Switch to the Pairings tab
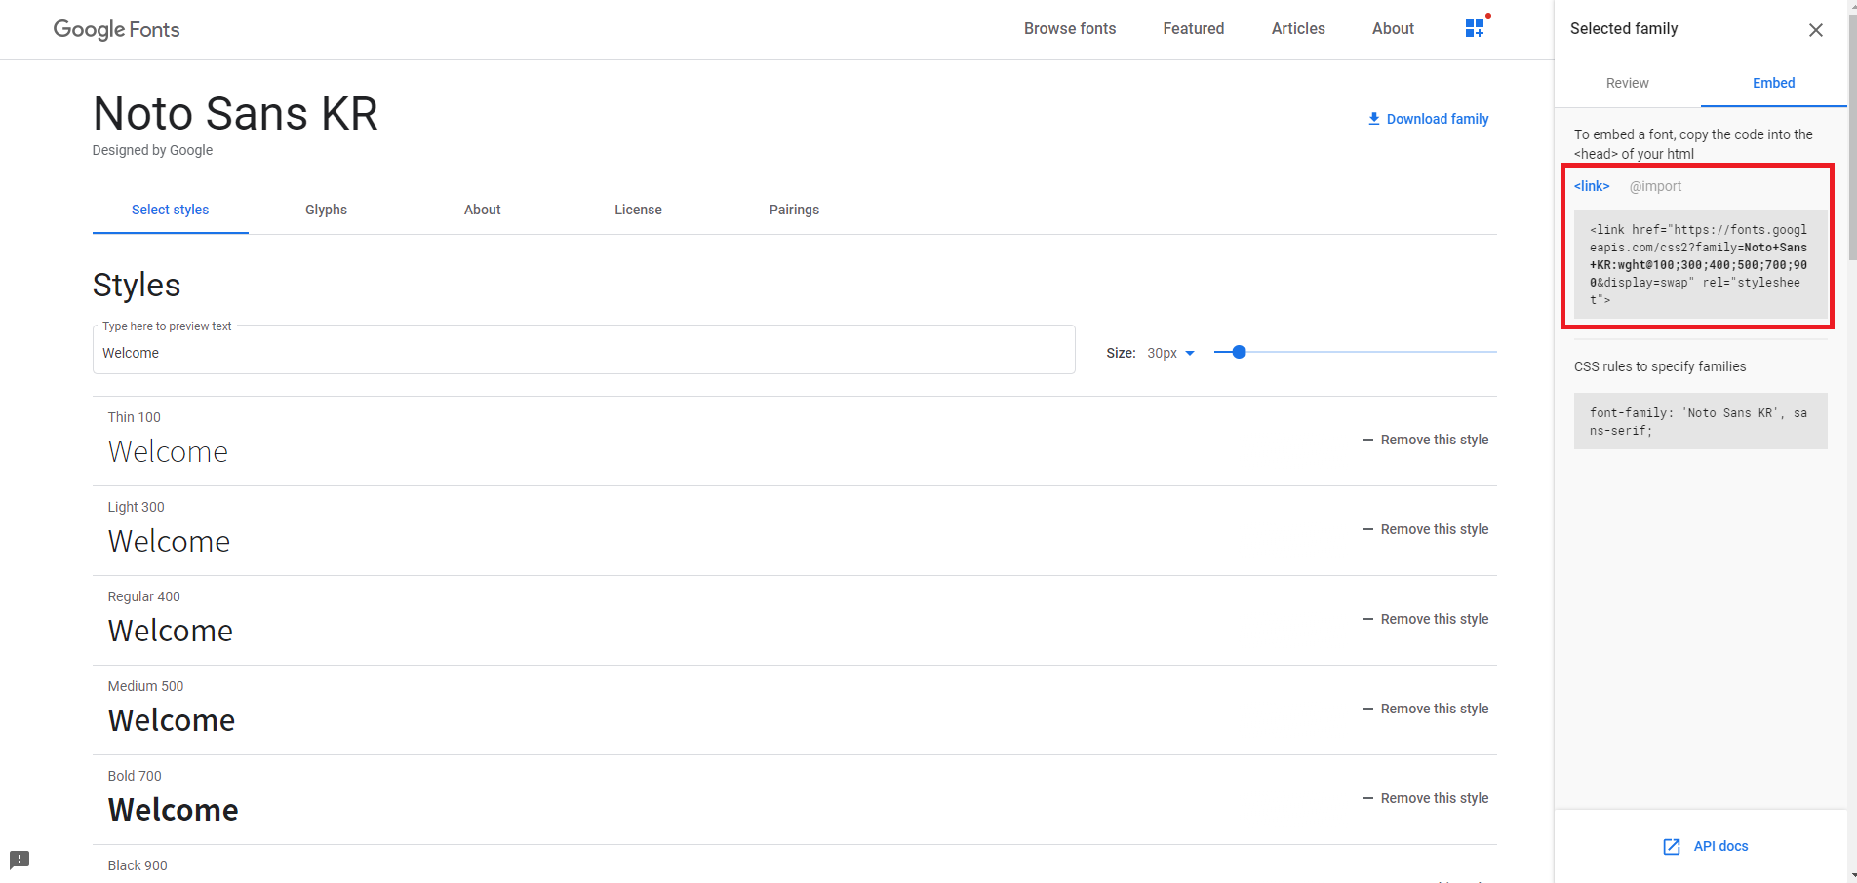 pos(794,210)
